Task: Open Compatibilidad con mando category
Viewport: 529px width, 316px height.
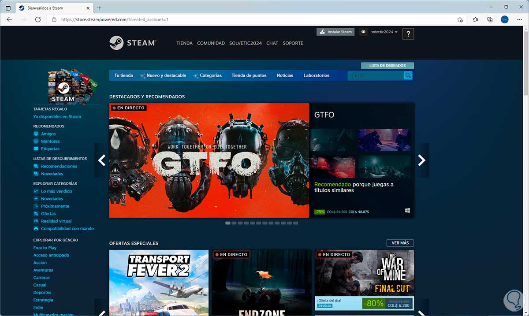Action: click(67, 229)
